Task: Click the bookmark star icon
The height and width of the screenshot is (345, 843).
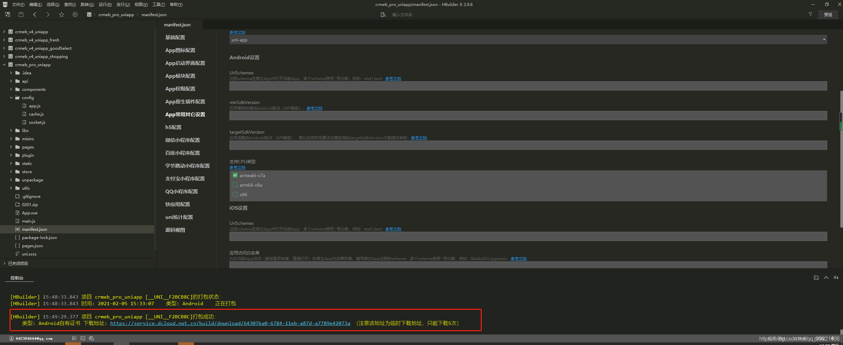Action: pyautogui.click(x=62, y=14)
